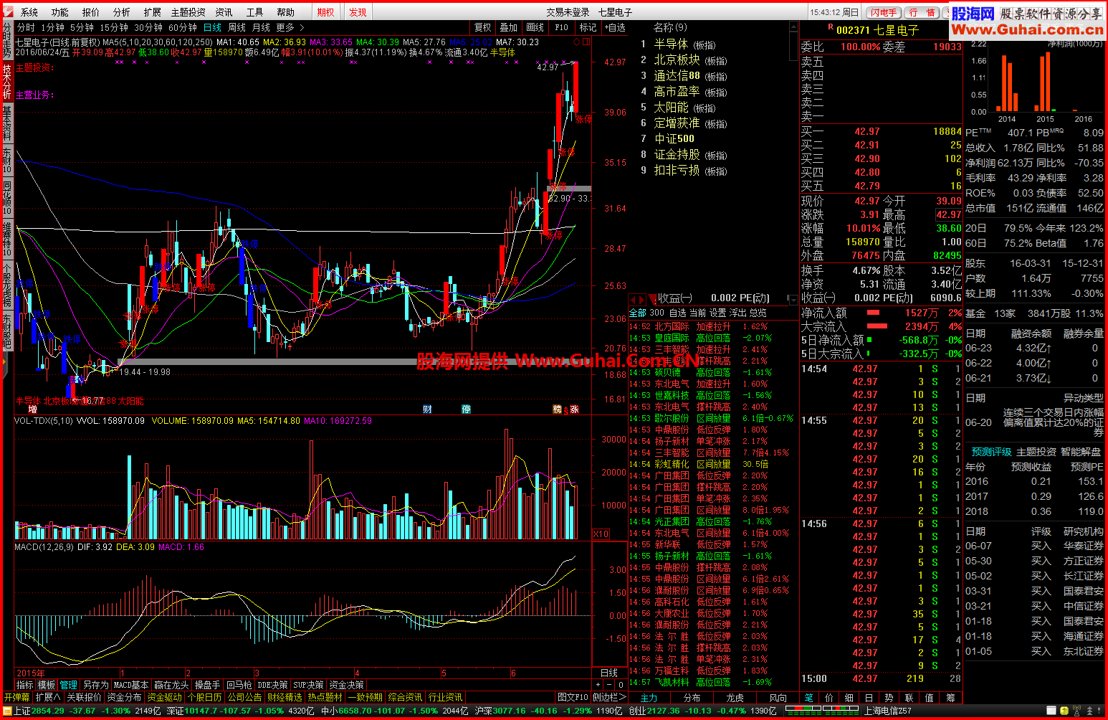
Task: Open 设置 in alert filter bar
Action: (717, 313)
